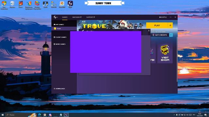Close the Glyph launcher window

(175, 17)
